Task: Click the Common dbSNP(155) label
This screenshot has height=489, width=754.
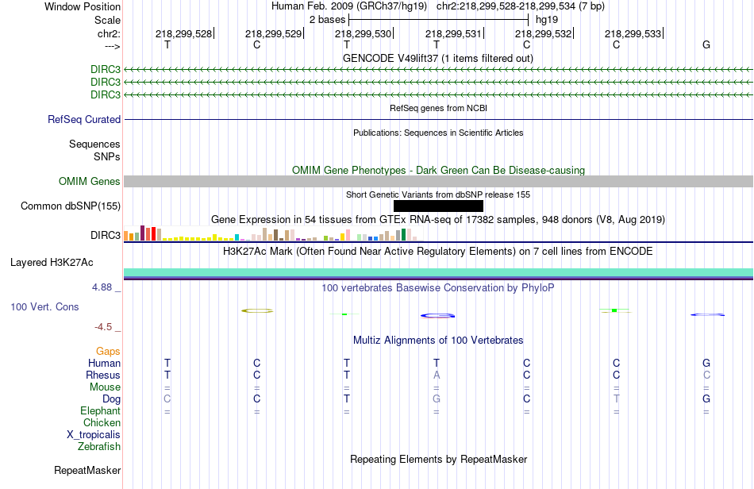Action: [x=70, y=206]
